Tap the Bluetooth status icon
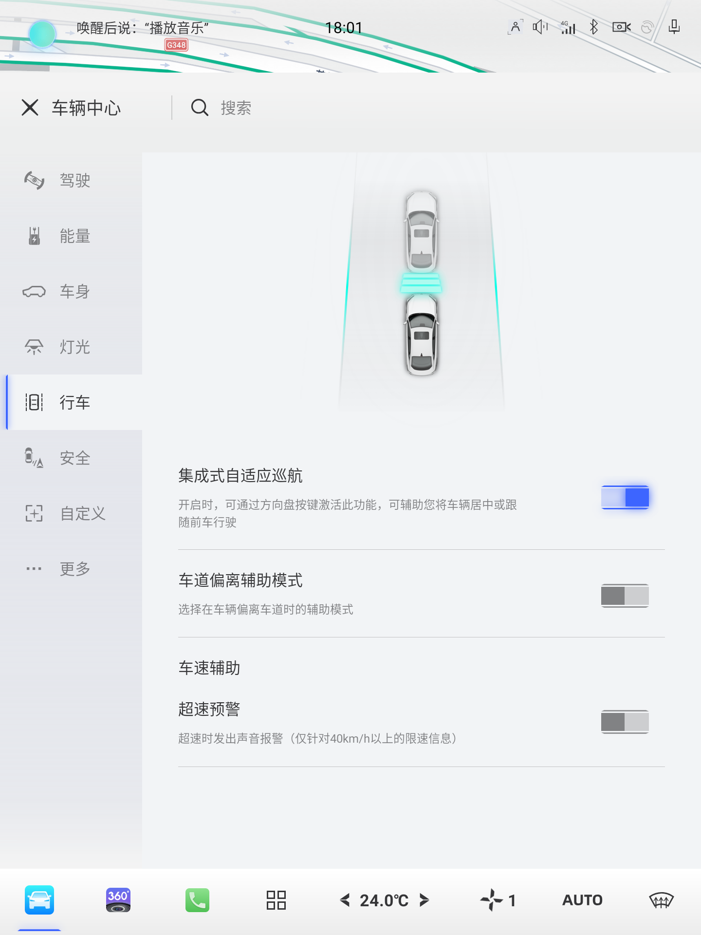This screenshot has height=935, width=701. coord(593,27)
